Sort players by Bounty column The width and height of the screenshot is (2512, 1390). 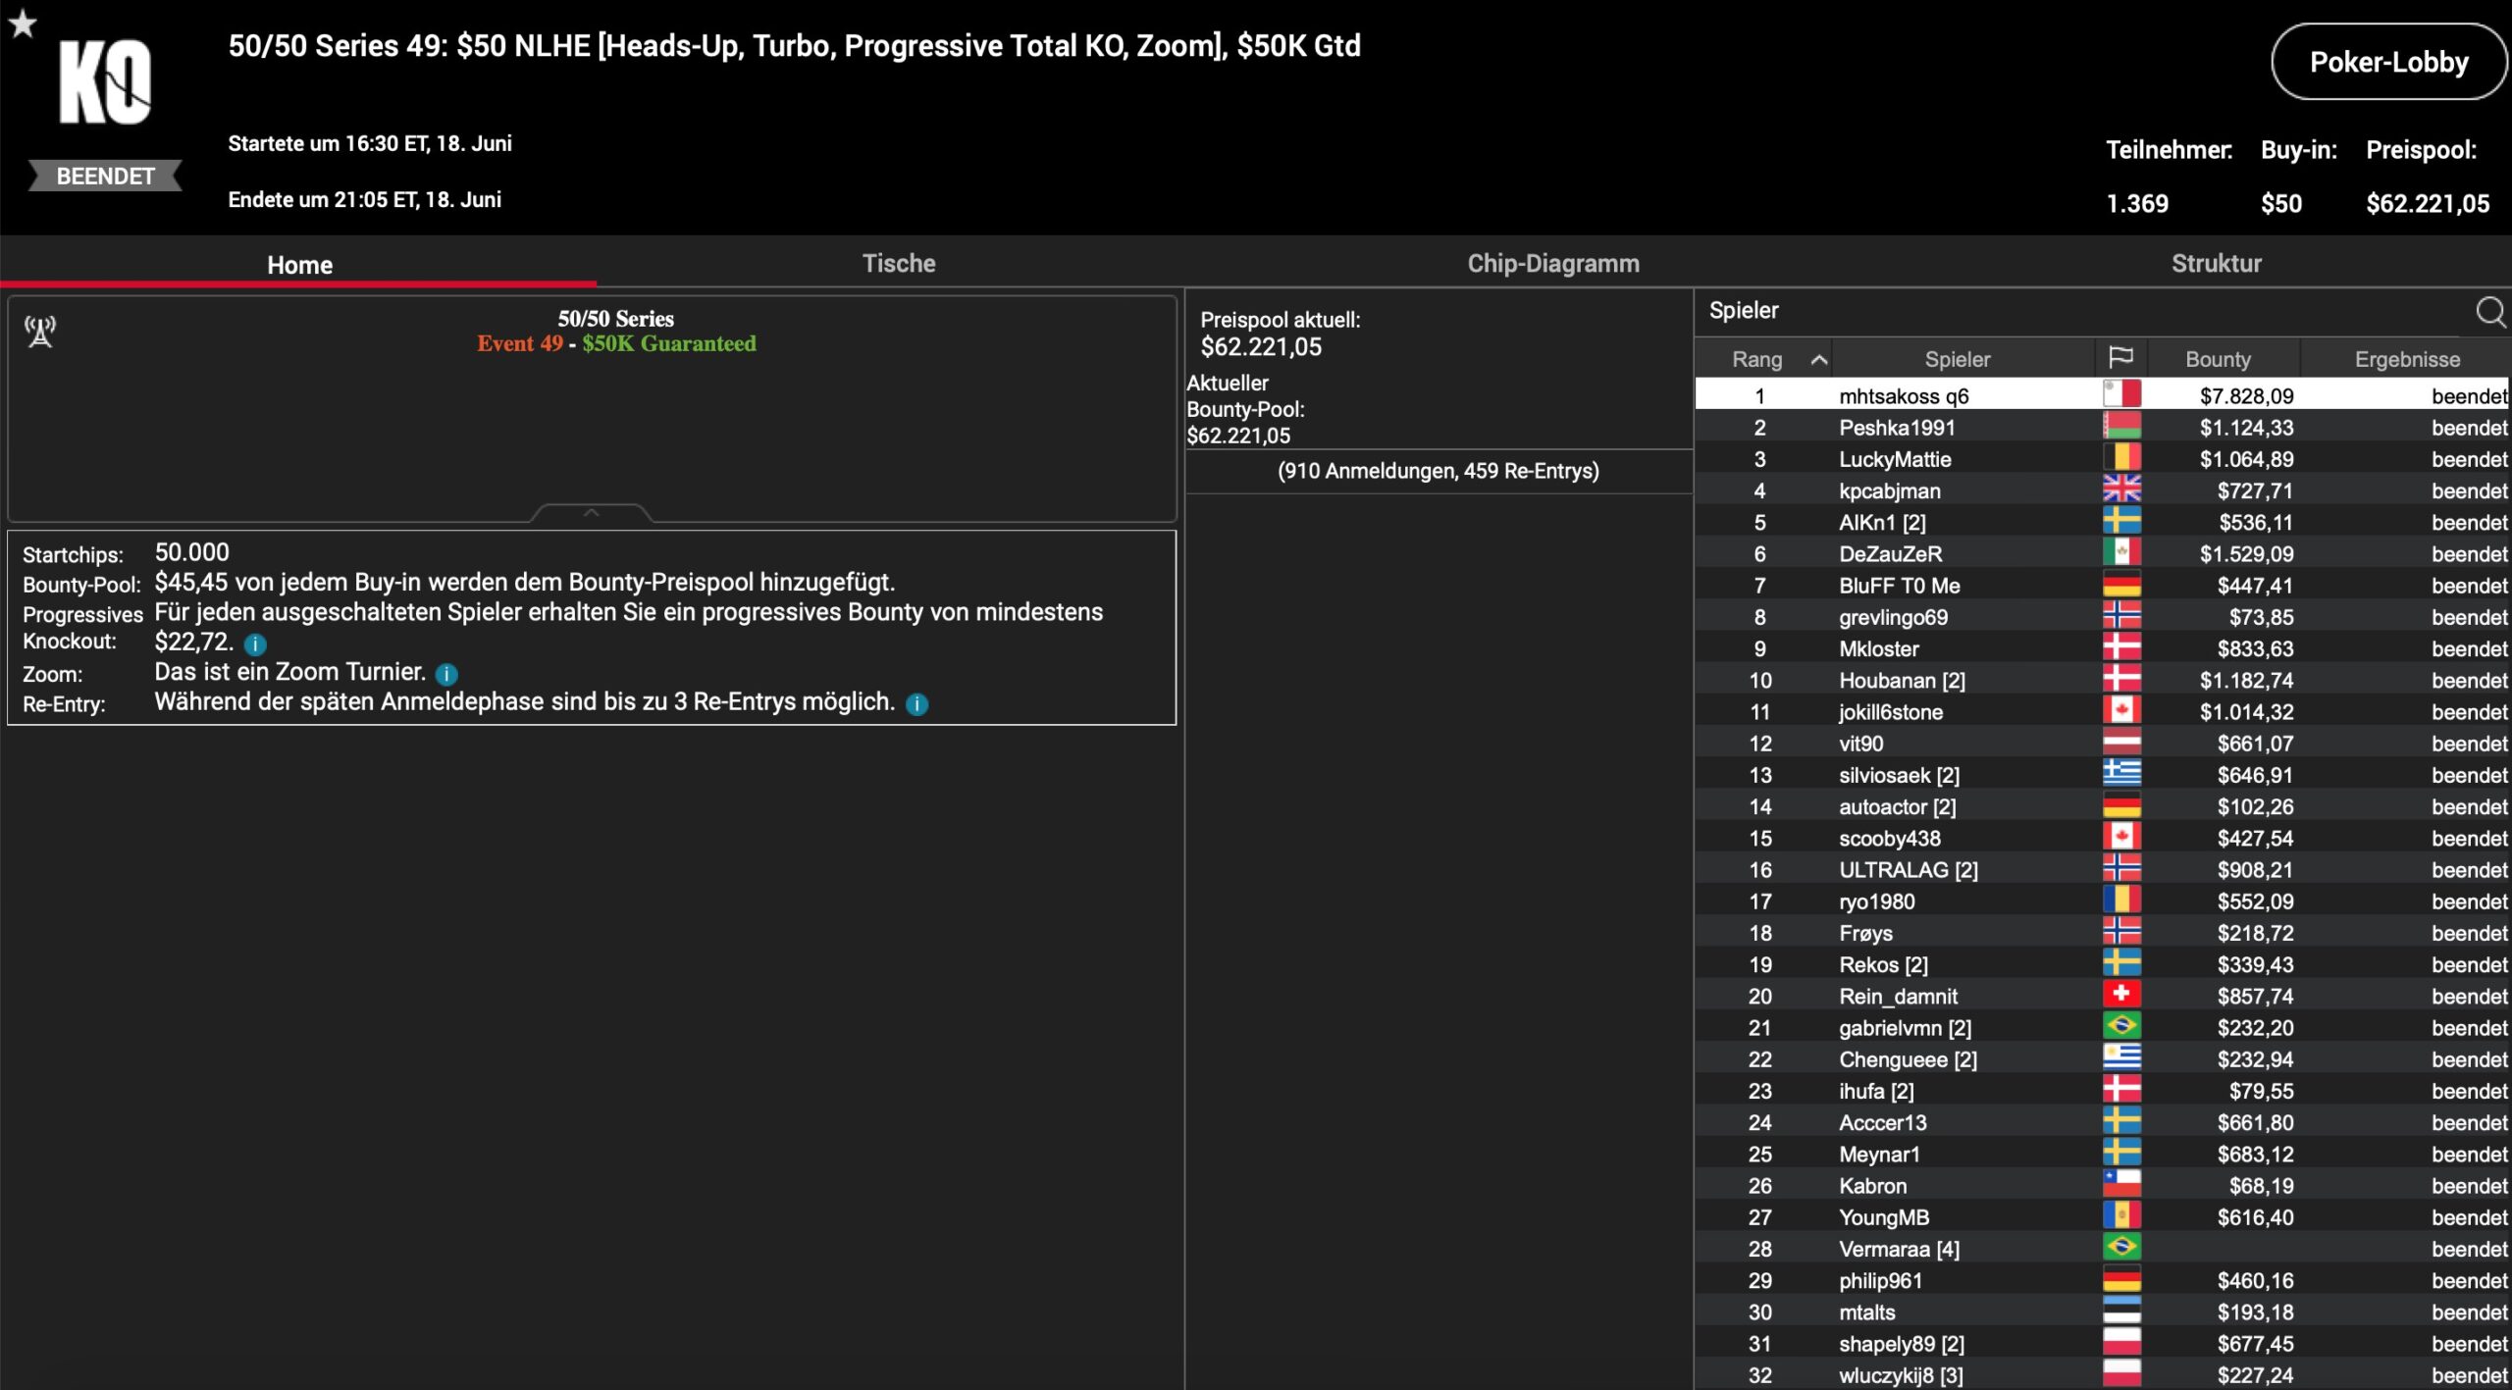(x=2218, y=360)
